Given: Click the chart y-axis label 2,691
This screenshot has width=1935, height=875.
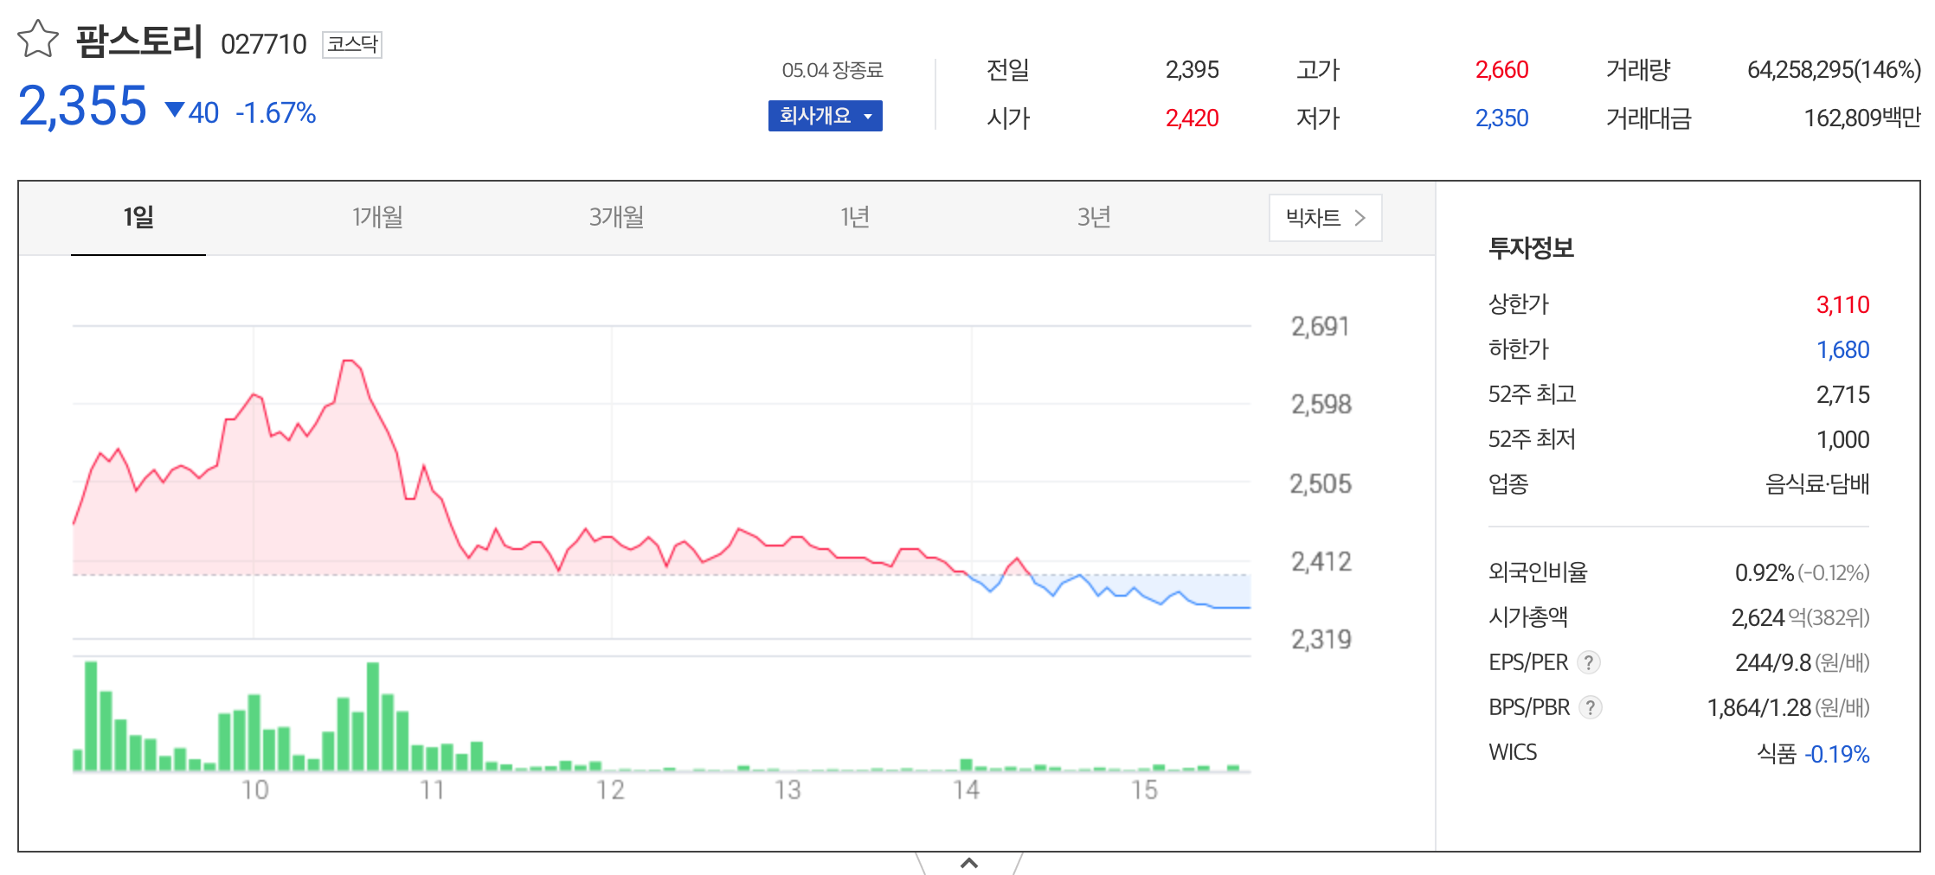Looking at the screenshot, I should click(x=1321, y=327).
